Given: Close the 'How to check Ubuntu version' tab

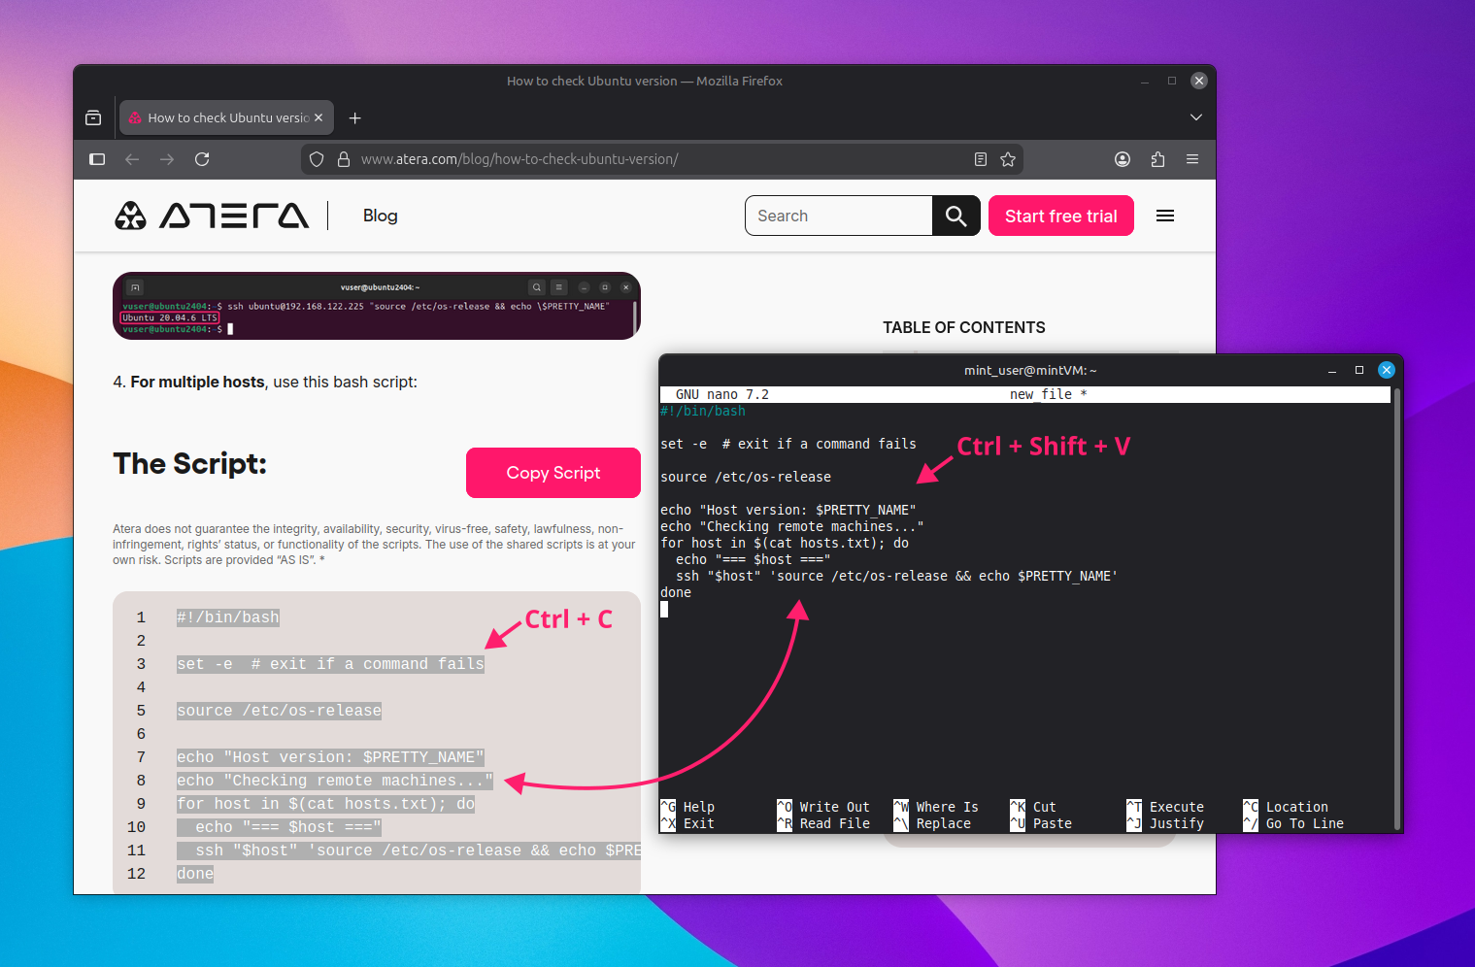Looking at the screenshot, I should [x=318, y=117].
